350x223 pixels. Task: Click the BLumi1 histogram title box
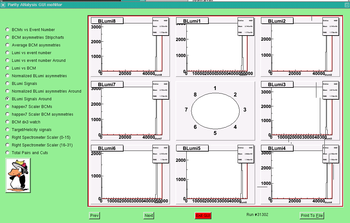click(192, 21)
